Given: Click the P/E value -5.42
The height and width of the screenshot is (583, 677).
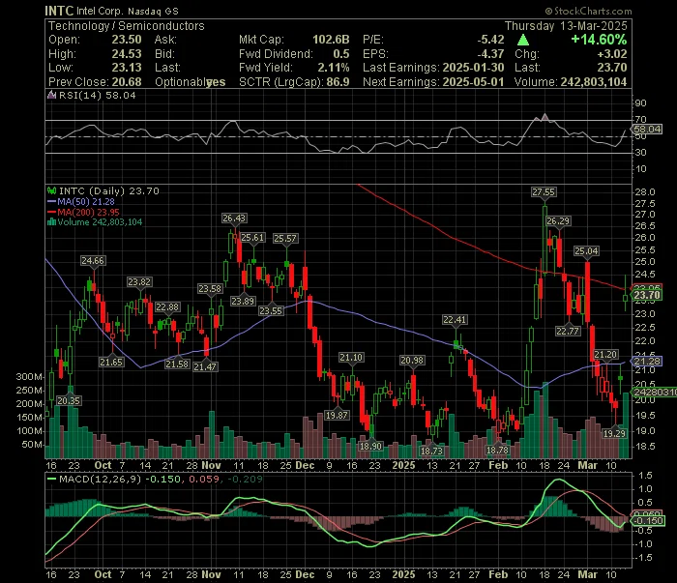Looking at the screenshot, I should click(490, 40).
